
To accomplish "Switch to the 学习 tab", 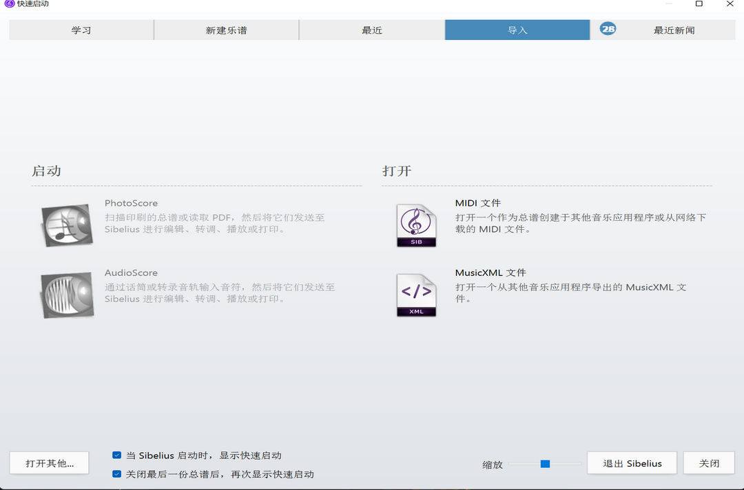I will point(81,30).
